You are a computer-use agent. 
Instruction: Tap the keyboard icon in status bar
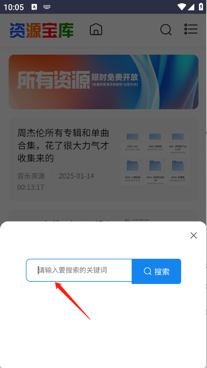tap(47, 7)
